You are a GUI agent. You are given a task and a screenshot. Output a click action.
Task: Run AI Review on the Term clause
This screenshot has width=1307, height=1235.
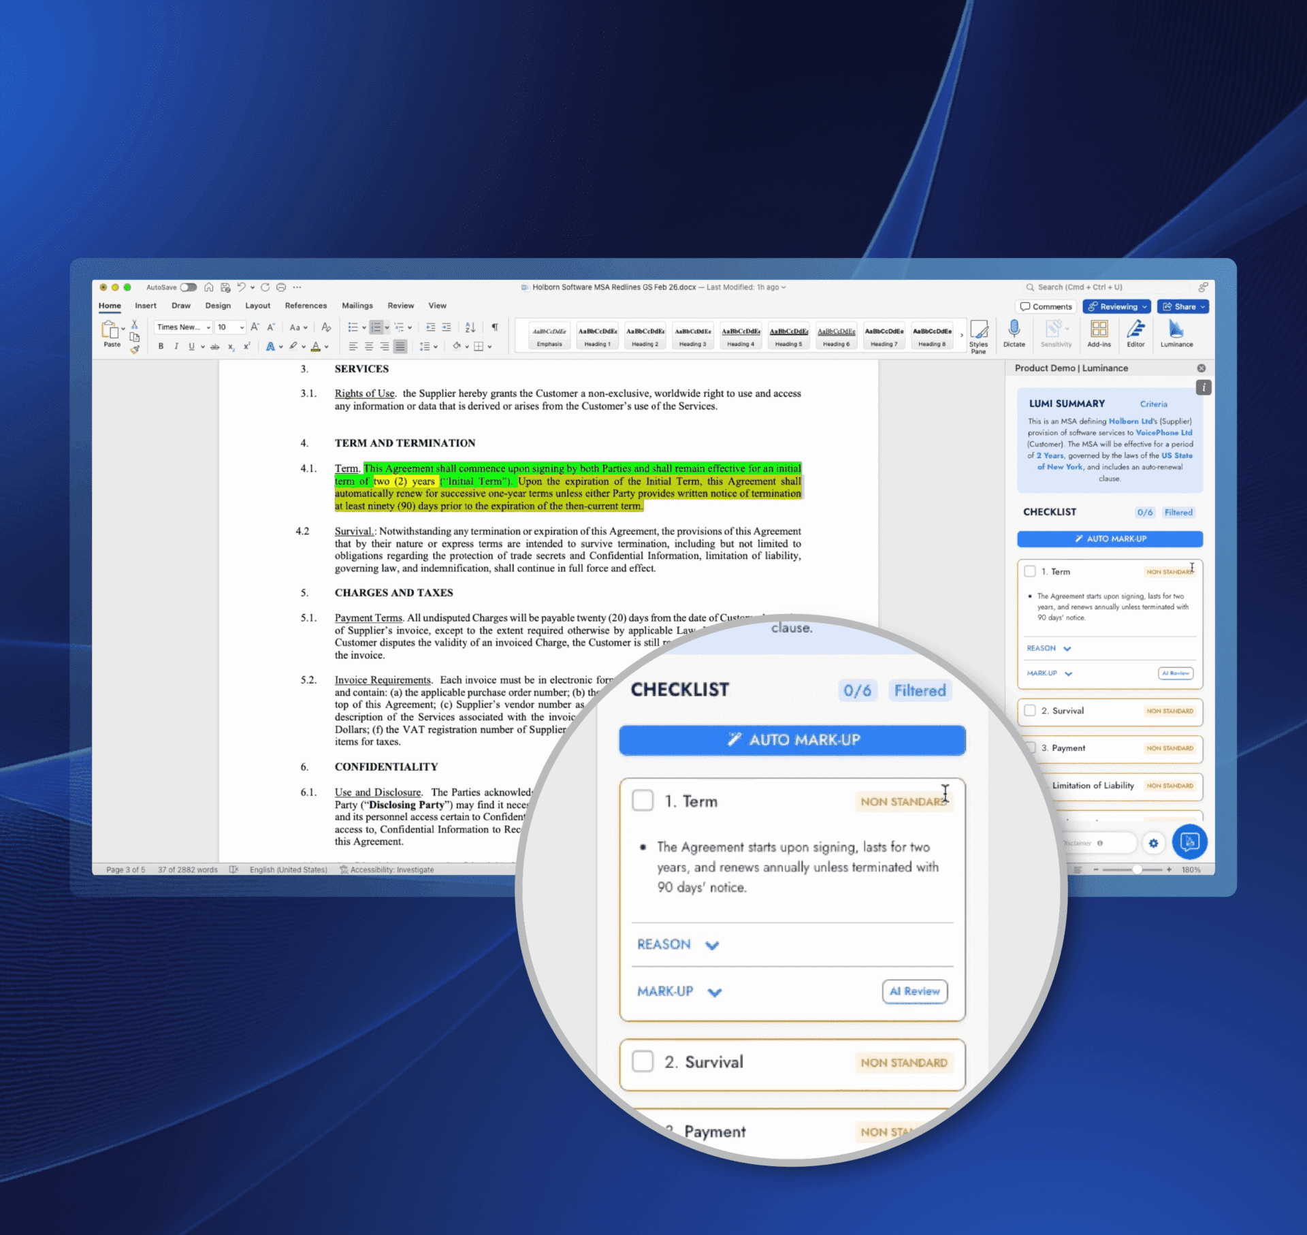pyautogui.click(x=914, y=991)
